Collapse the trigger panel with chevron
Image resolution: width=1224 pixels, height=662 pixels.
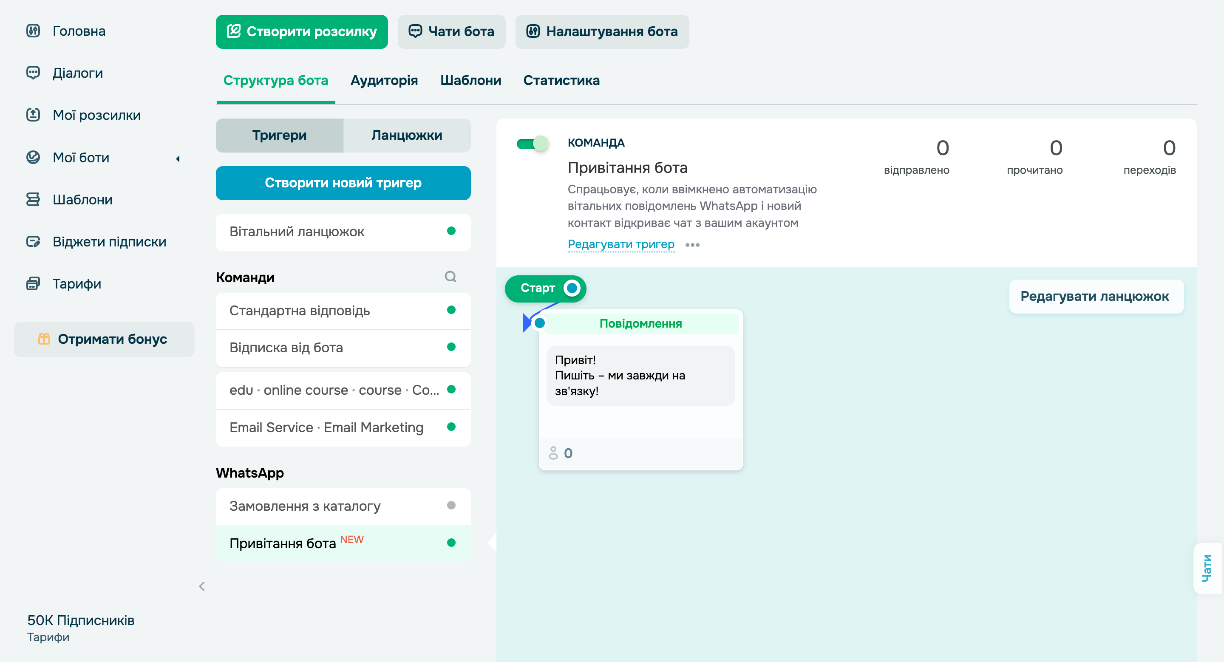(x=201, y=586)
